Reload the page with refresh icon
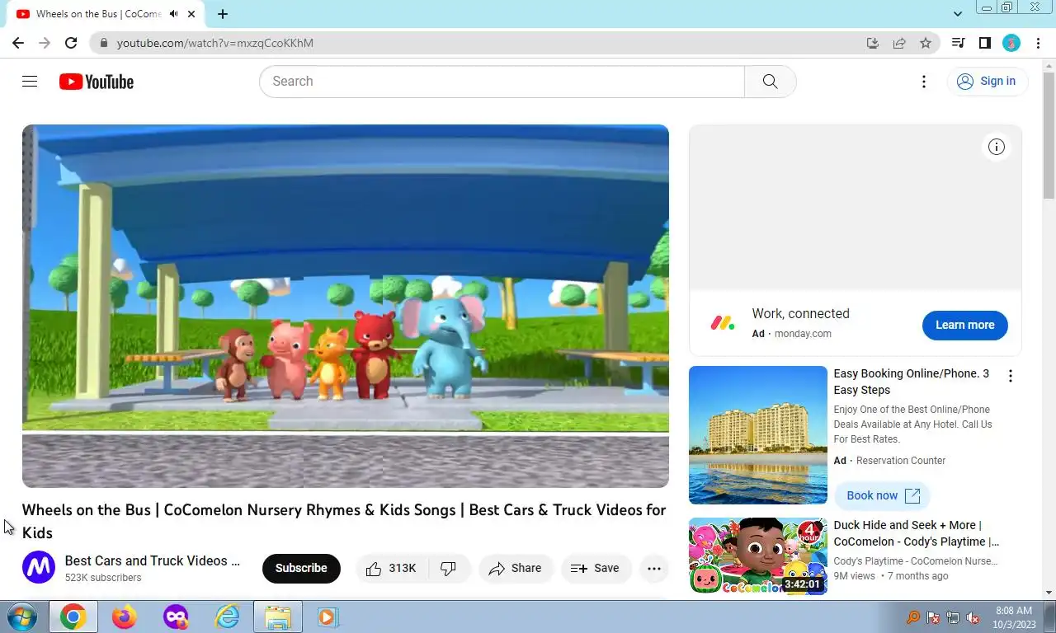 tap(71, 43)
